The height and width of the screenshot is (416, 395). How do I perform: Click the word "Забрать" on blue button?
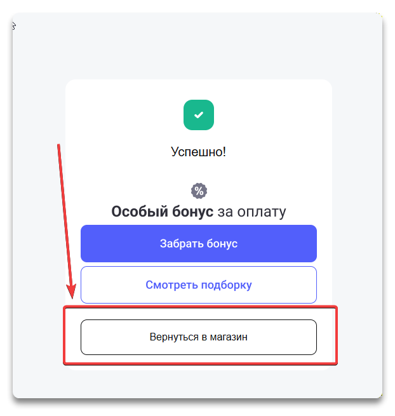pos(179,243)
